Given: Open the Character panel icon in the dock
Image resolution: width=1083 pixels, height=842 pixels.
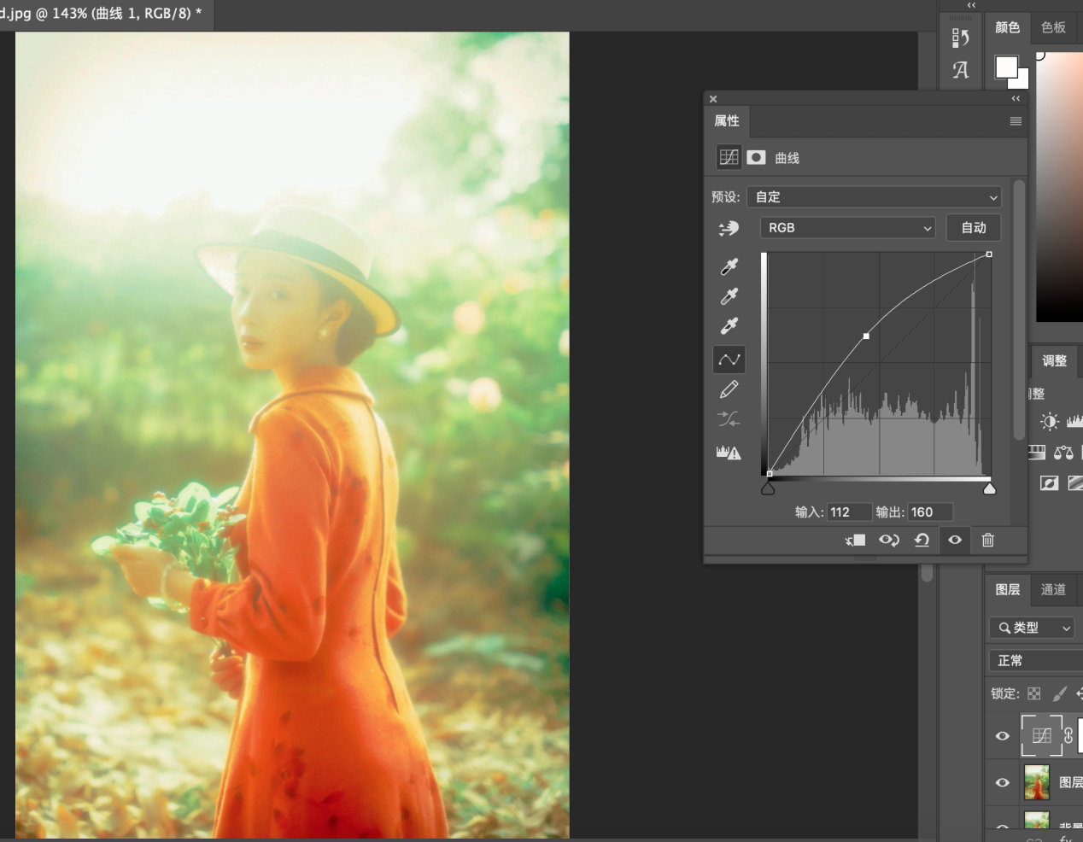Looking at the screenshot, I should coord(961,70).
